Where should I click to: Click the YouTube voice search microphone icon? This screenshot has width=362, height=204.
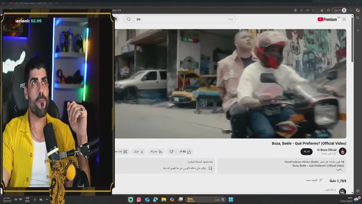[x=116, y=19]
